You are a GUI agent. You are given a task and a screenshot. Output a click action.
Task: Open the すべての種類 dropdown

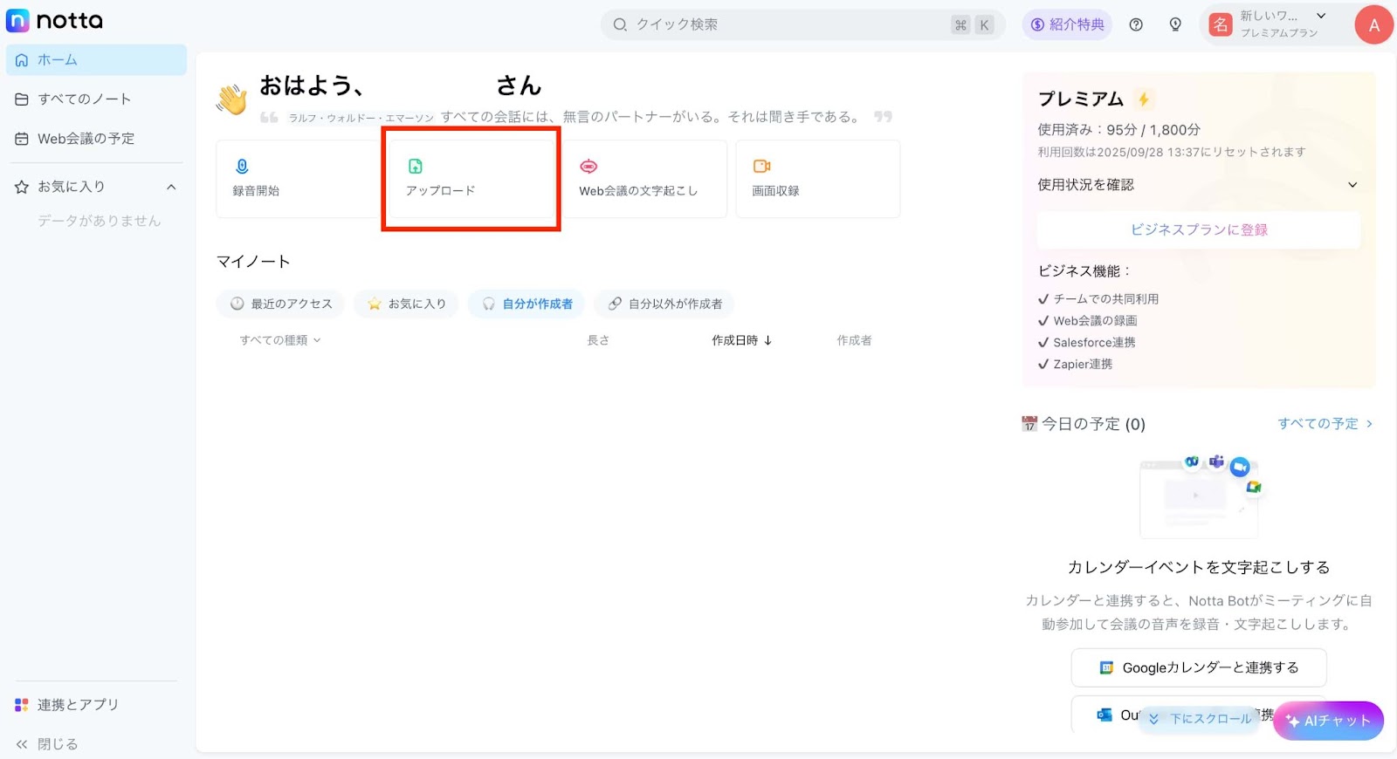280,340
